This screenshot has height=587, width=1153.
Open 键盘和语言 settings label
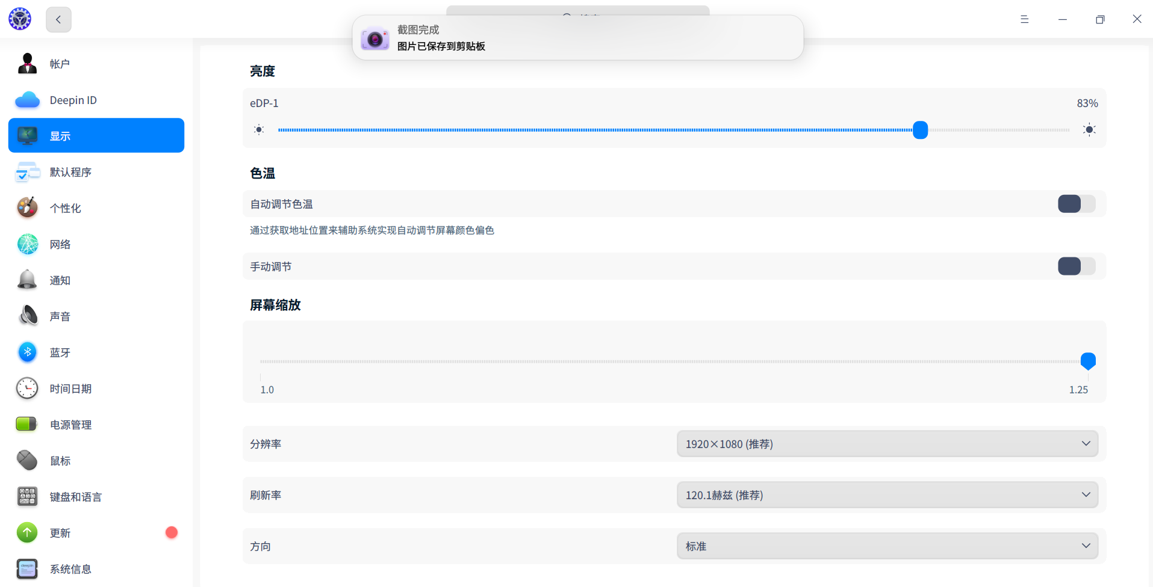click(76, 497)
